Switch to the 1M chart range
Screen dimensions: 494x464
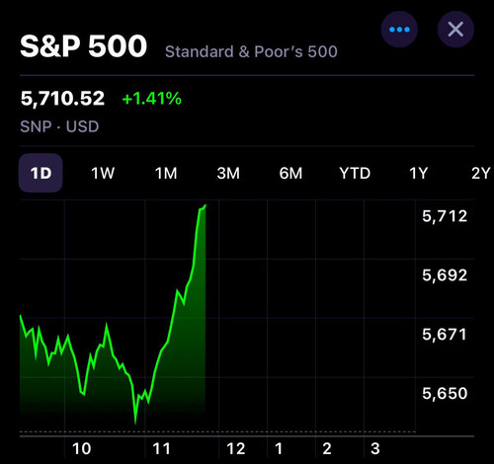point(166,173)
